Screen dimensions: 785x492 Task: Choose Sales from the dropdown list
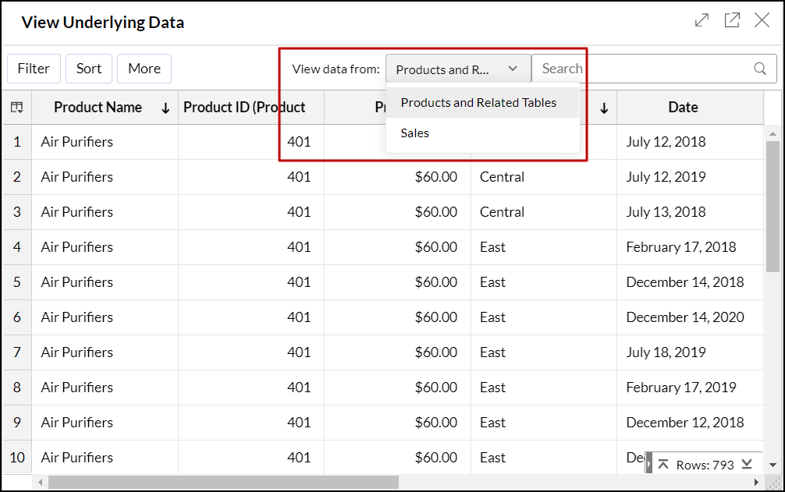pos(415,133)
